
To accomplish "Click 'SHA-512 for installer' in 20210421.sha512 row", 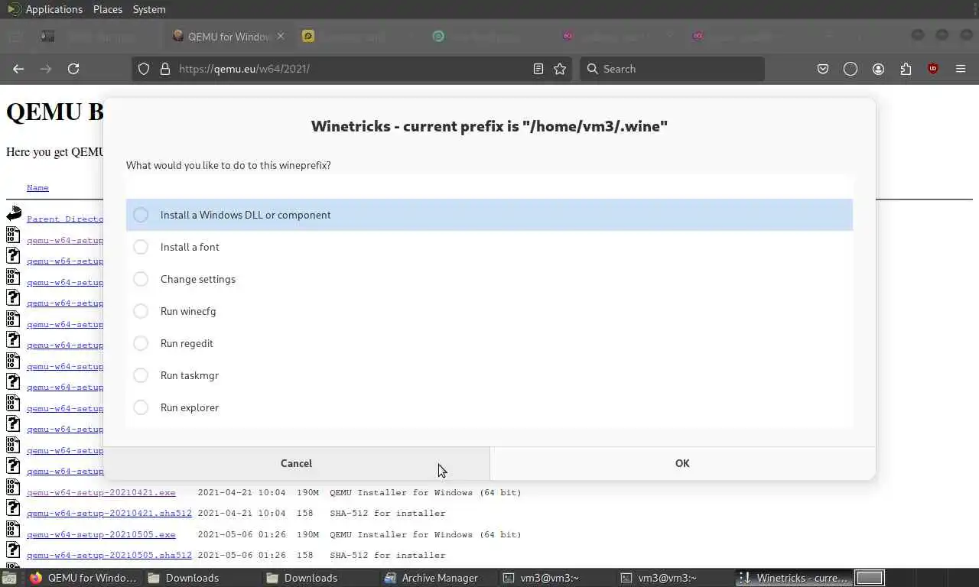I will click(388, 513).
